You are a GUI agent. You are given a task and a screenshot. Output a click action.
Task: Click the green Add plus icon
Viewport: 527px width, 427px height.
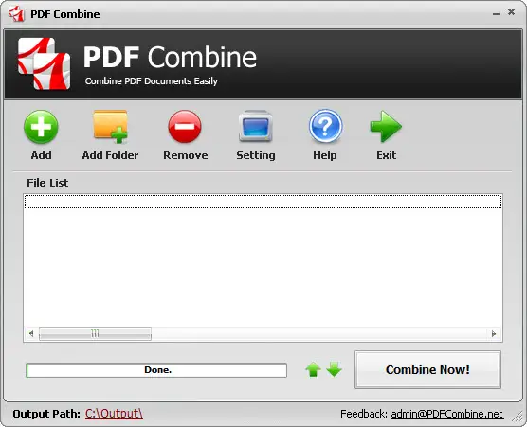click(x=41, y=127)
